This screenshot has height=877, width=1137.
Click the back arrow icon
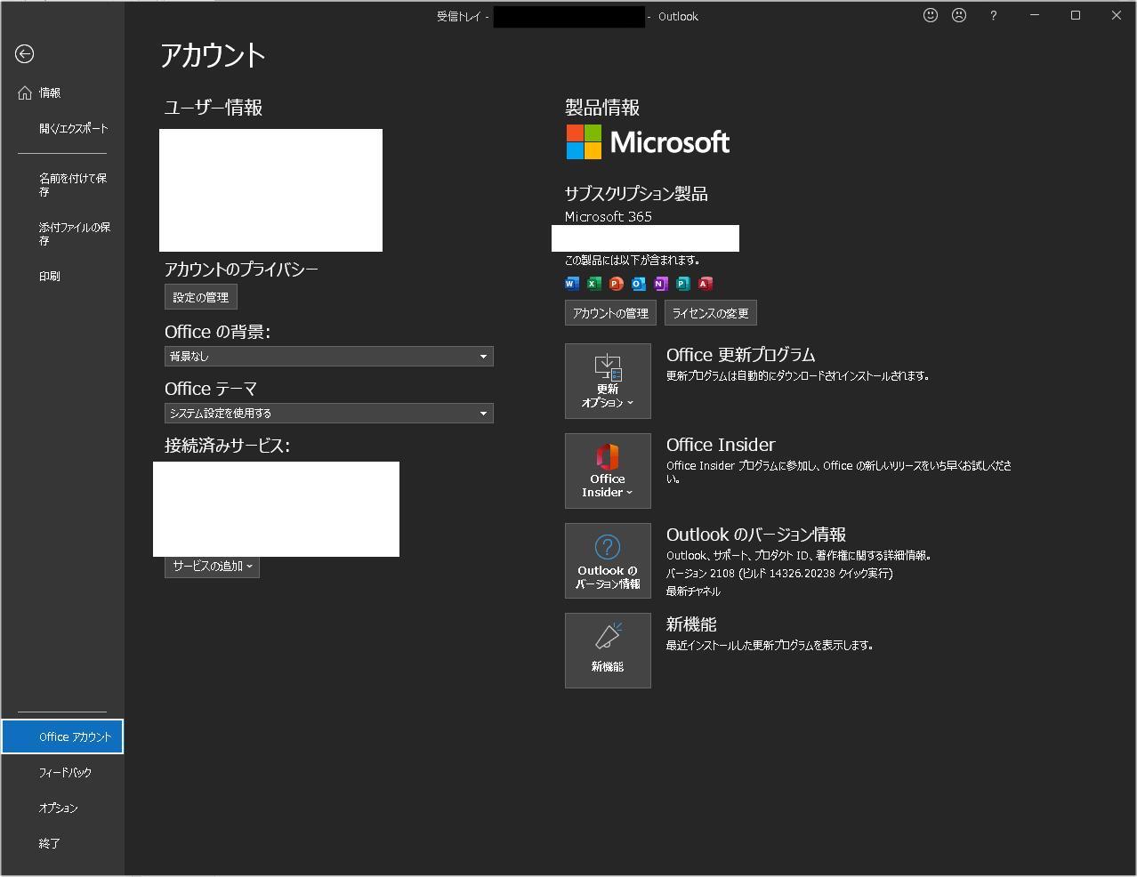(x=25, y=54)
